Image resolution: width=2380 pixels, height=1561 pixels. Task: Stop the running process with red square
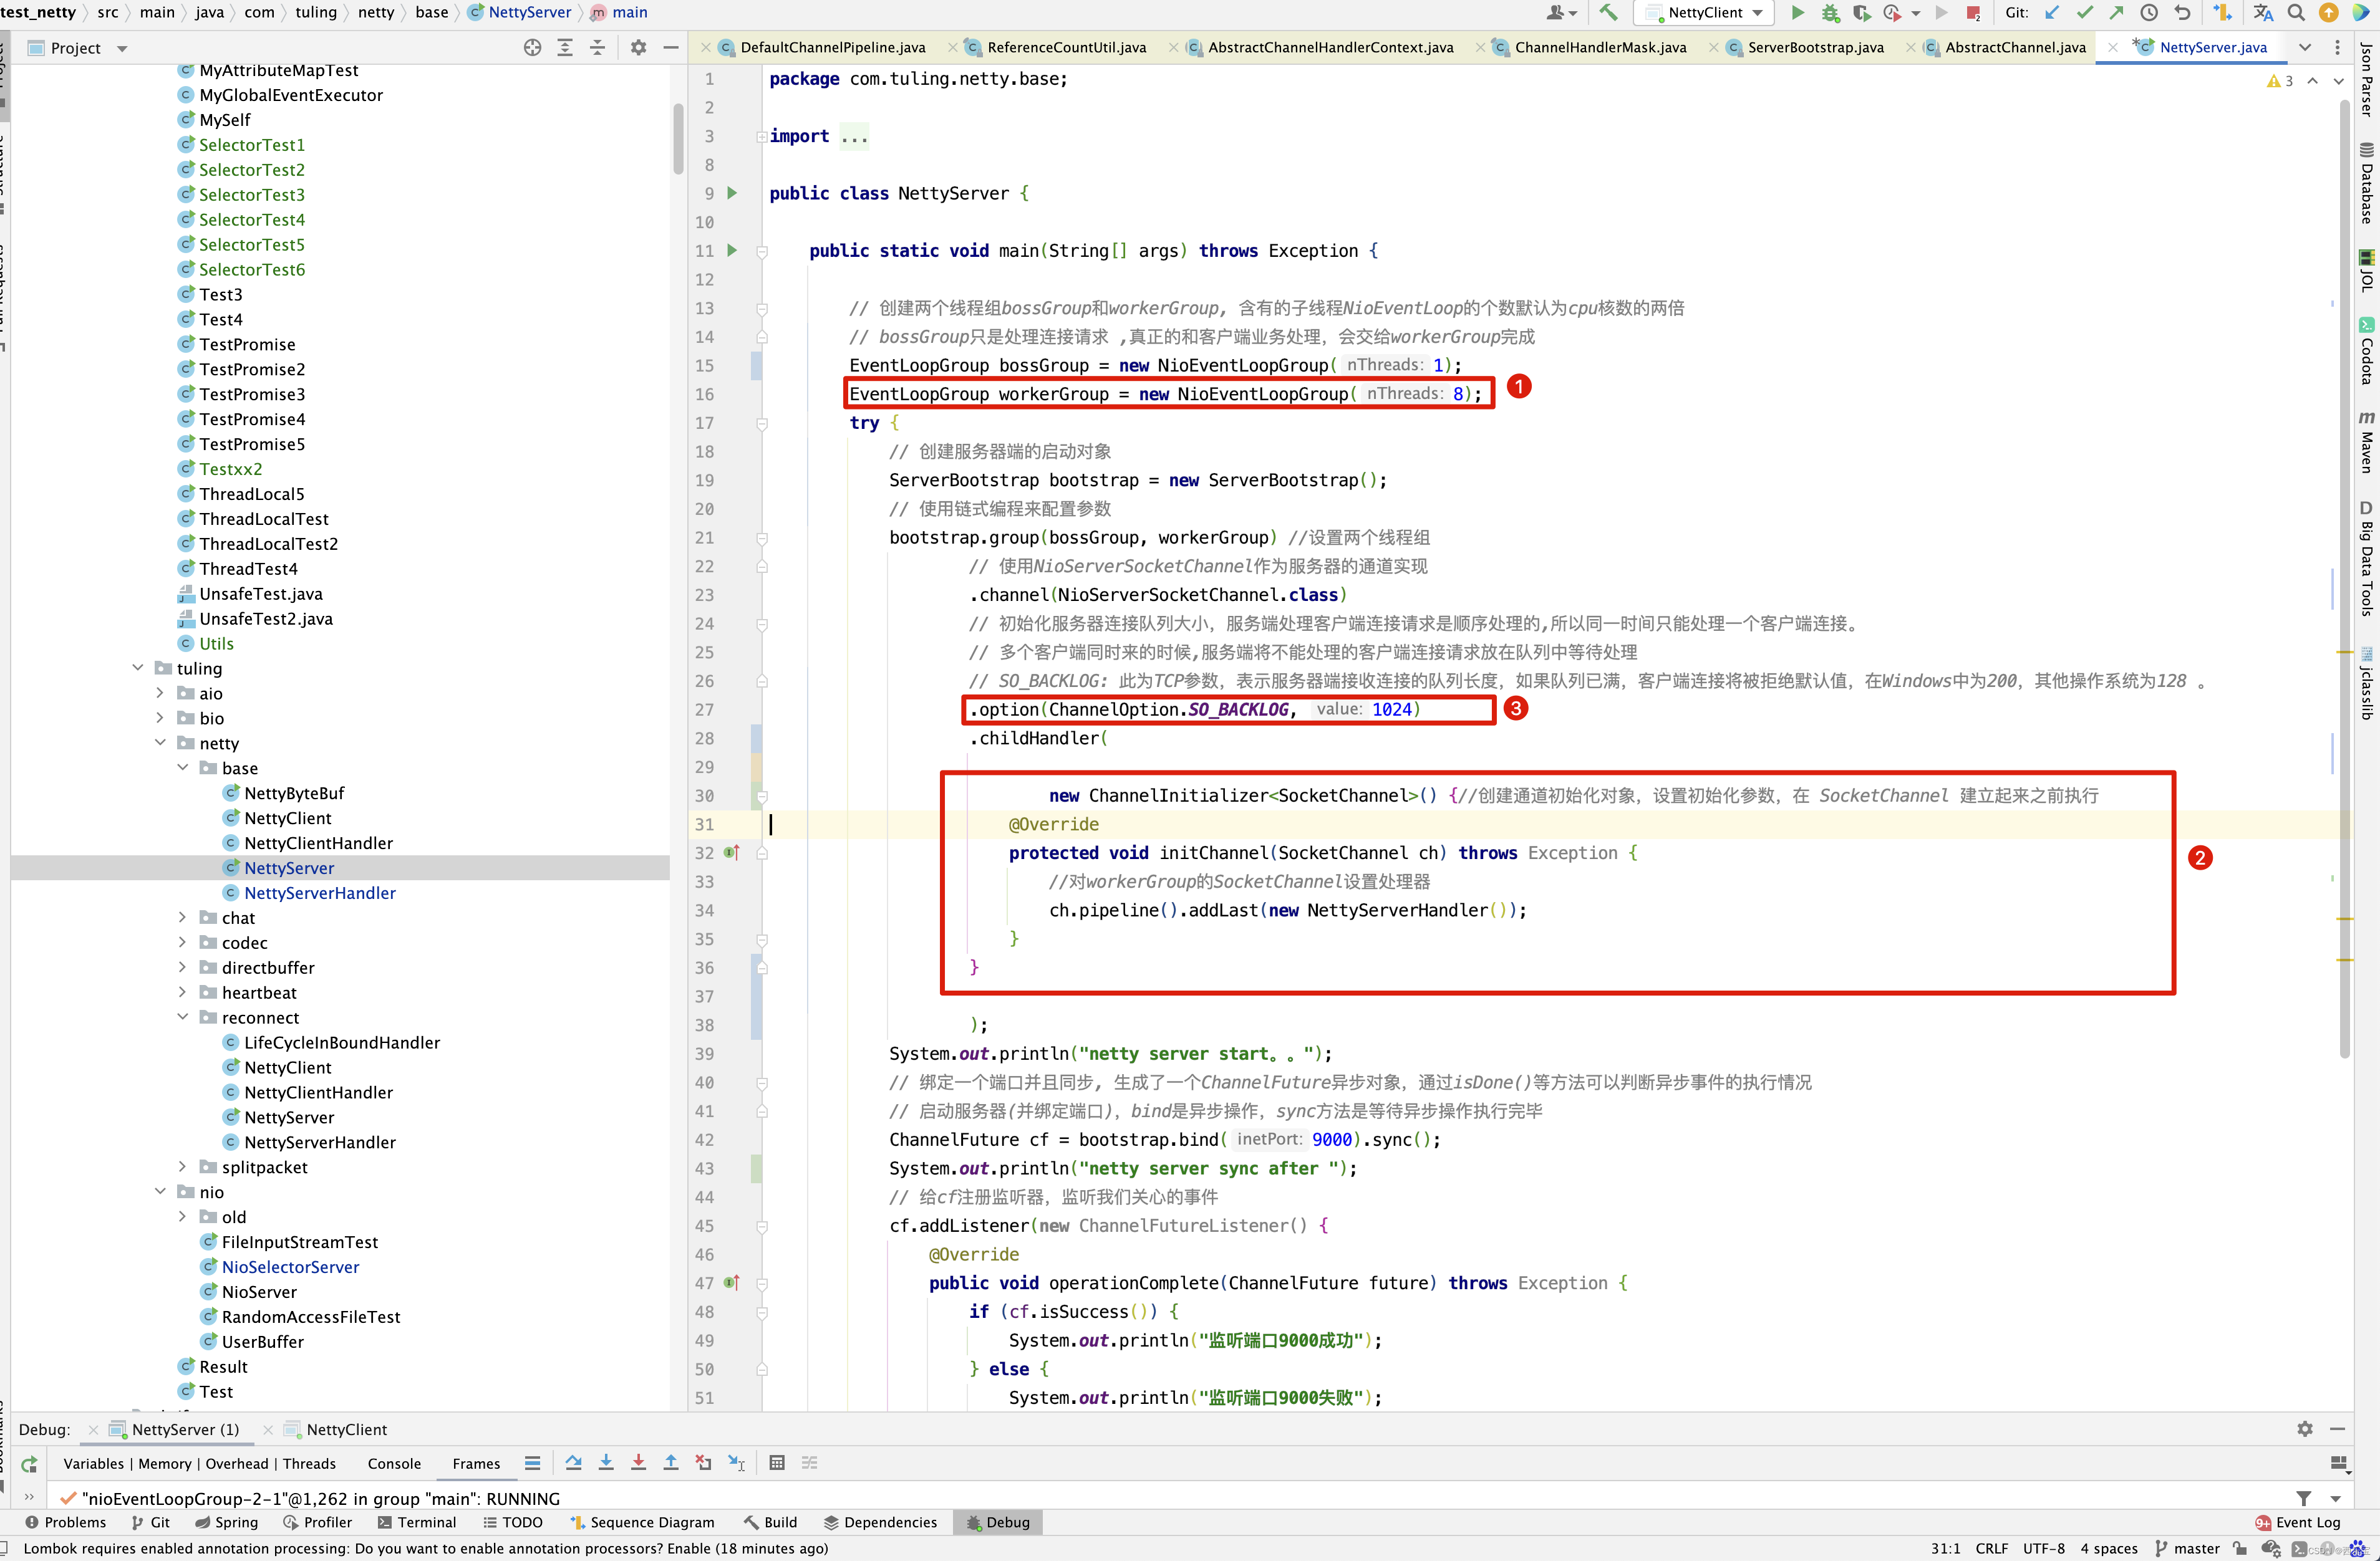pyautogui.click(x=1972, y=13)
